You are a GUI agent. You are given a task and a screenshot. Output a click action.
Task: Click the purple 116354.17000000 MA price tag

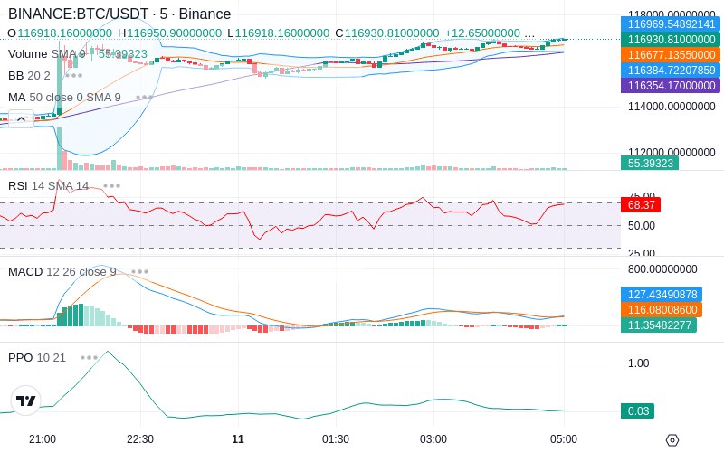tap(671, 85)
